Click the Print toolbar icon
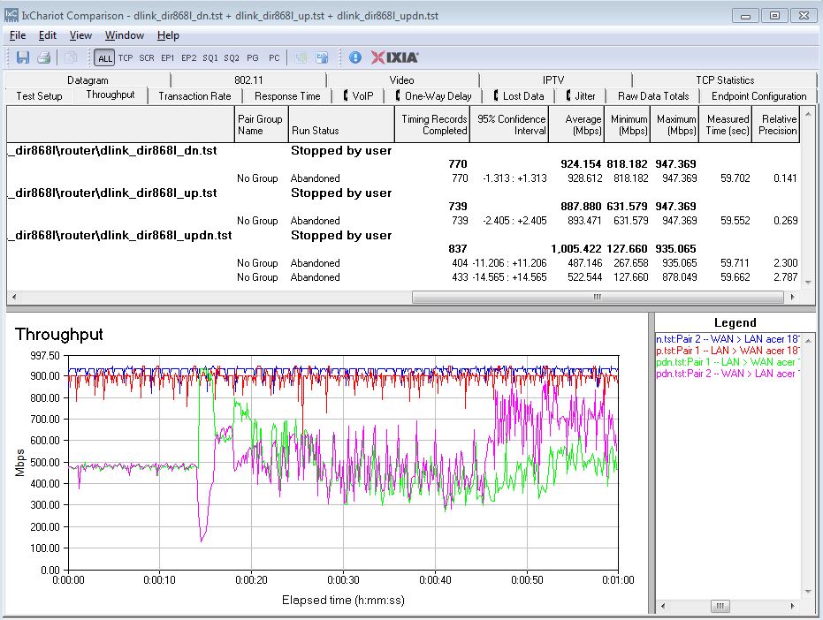The height and width of the screenshot is (620, 823). click(43, 57)
